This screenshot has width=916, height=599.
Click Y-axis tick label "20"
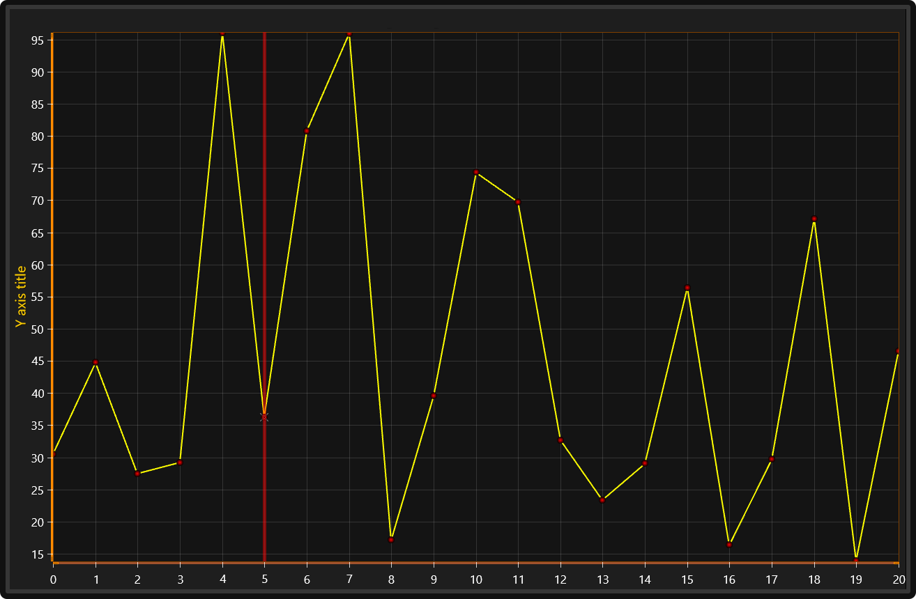point(38,522)
